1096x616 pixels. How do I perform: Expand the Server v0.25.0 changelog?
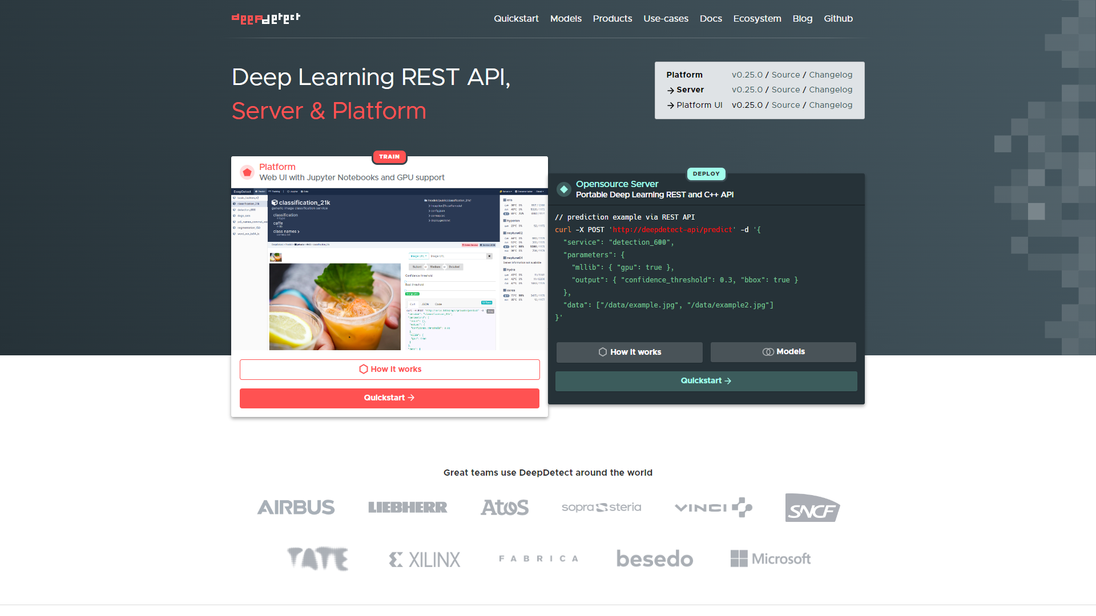pyautogui.click(x=831, y=90)
